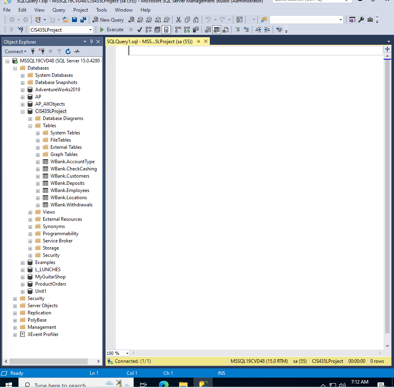Open the CIS435LProject database dropdown
Viewport: 394px width, 388px height.
click(90, 30)
